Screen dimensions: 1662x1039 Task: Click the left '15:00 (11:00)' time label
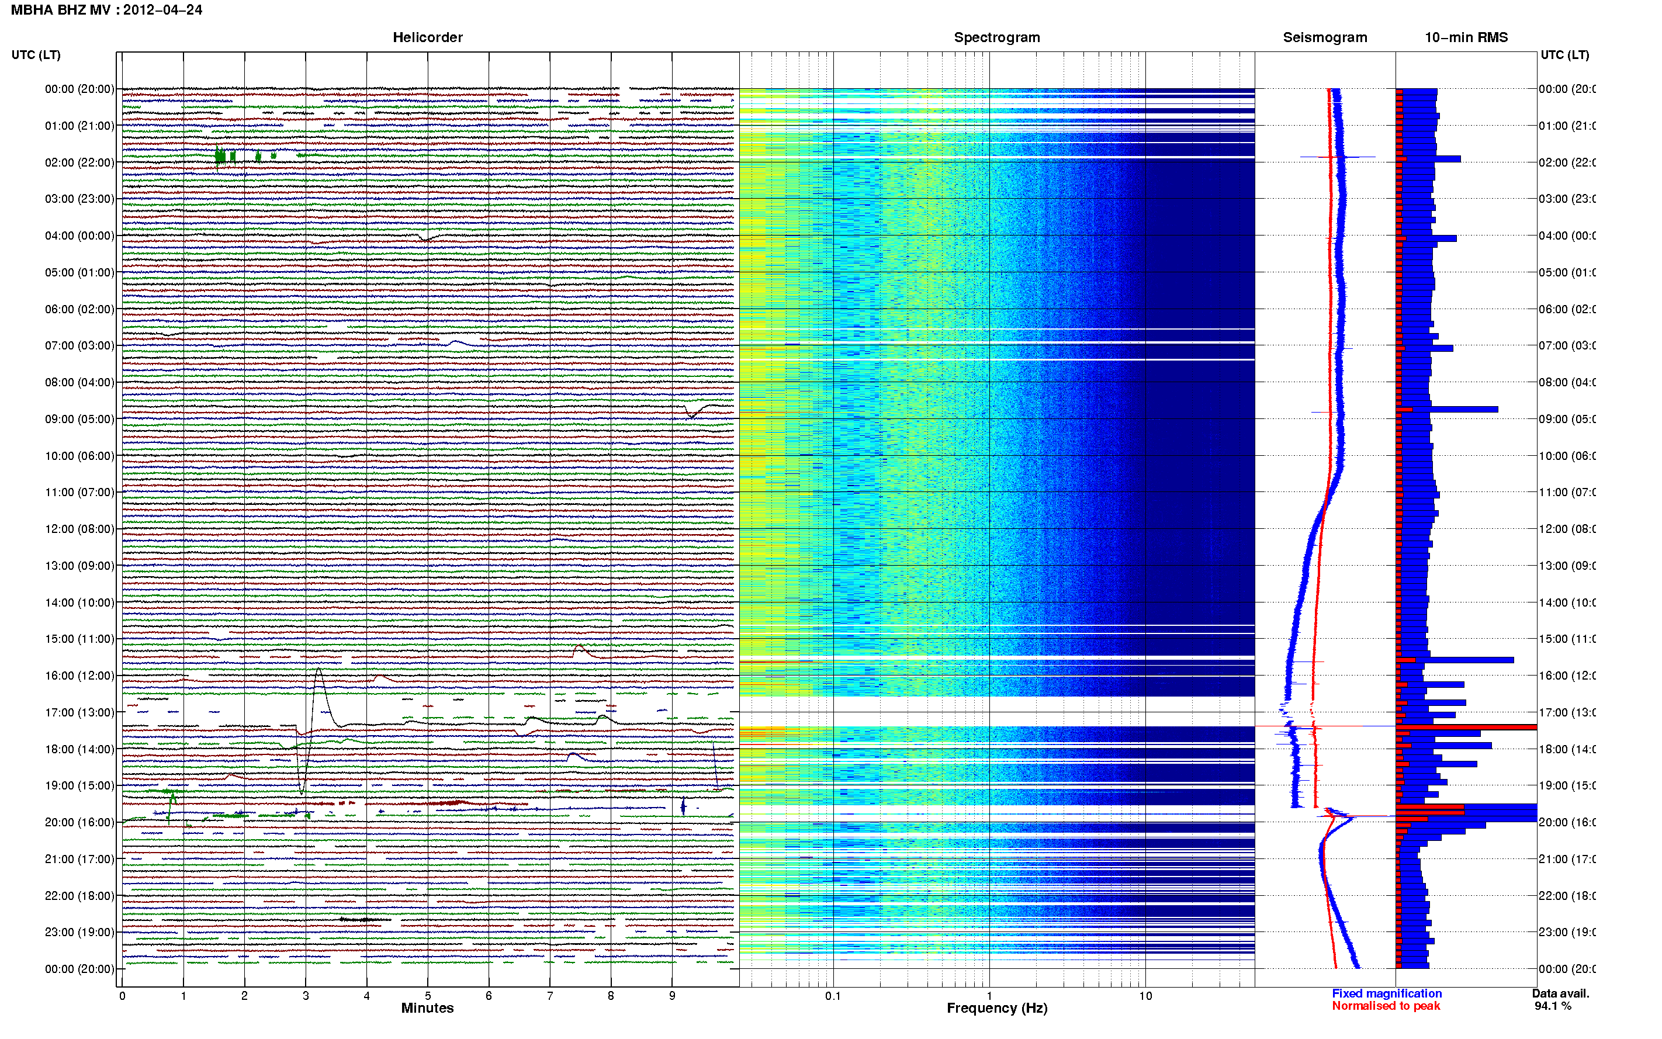coord(79,638)
